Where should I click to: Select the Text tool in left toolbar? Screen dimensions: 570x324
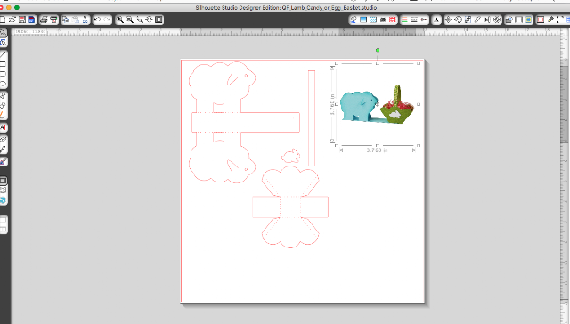point(3,127)
